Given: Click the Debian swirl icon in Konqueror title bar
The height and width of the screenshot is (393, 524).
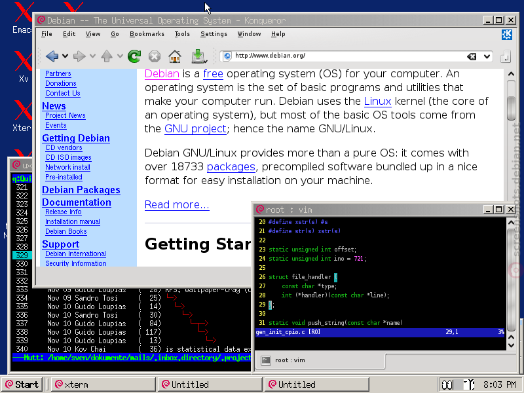Looking at the screenshot, I should 41,20.
